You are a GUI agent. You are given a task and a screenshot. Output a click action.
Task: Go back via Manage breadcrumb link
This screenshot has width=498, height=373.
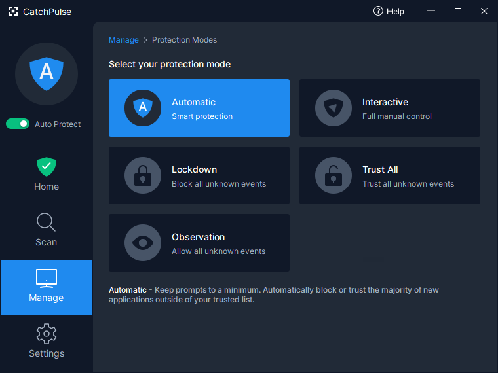point(124,40)
